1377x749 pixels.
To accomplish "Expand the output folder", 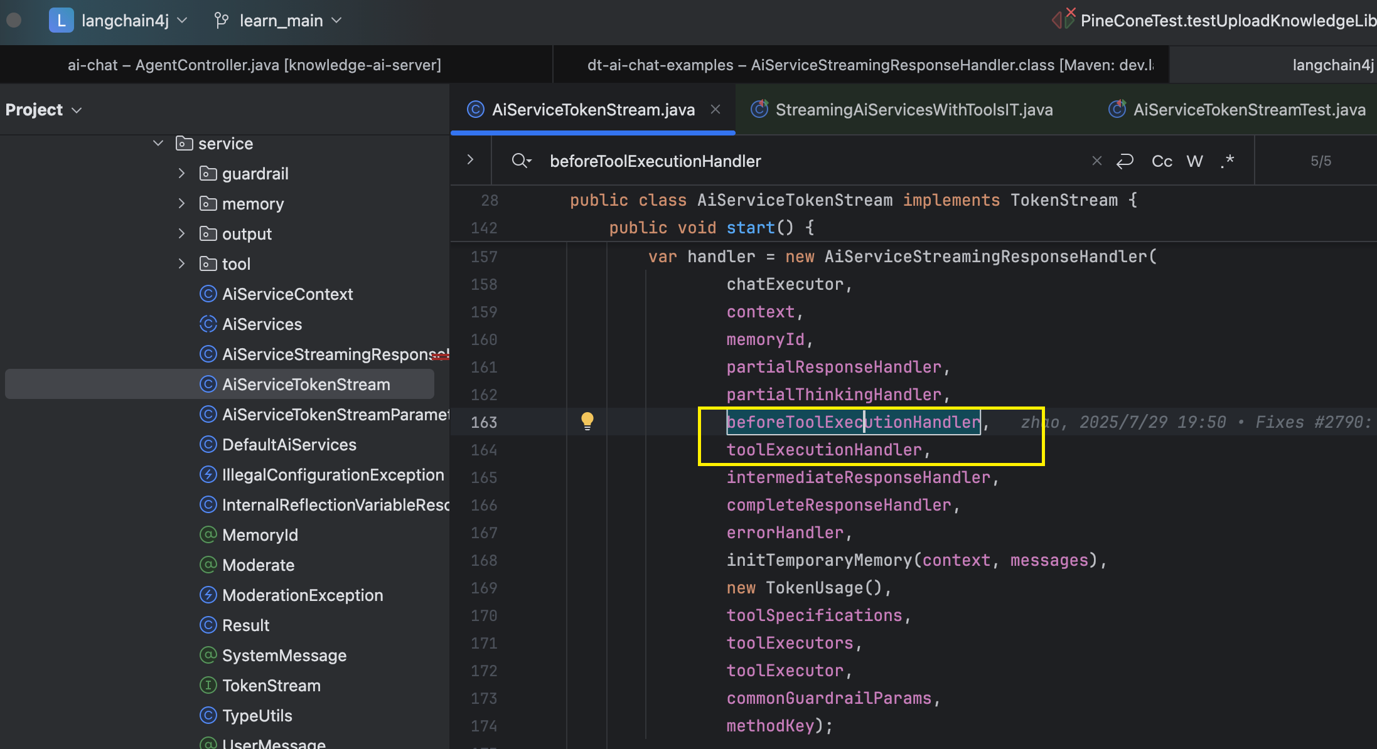I will [x=181, y=234].
